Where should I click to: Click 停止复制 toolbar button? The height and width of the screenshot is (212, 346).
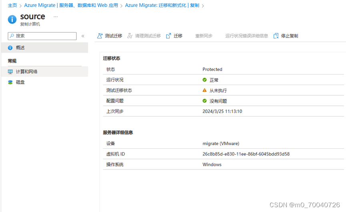tap(286, 36)
